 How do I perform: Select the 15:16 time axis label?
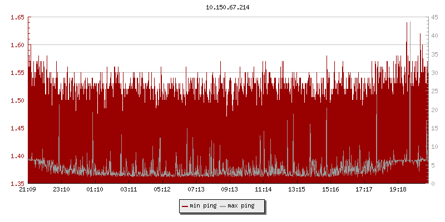[330, 190]
